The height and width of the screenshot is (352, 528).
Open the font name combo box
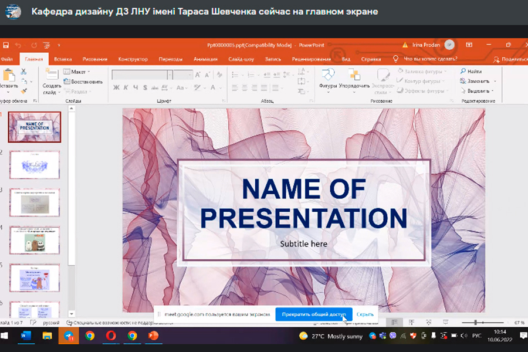pos(141,75)
